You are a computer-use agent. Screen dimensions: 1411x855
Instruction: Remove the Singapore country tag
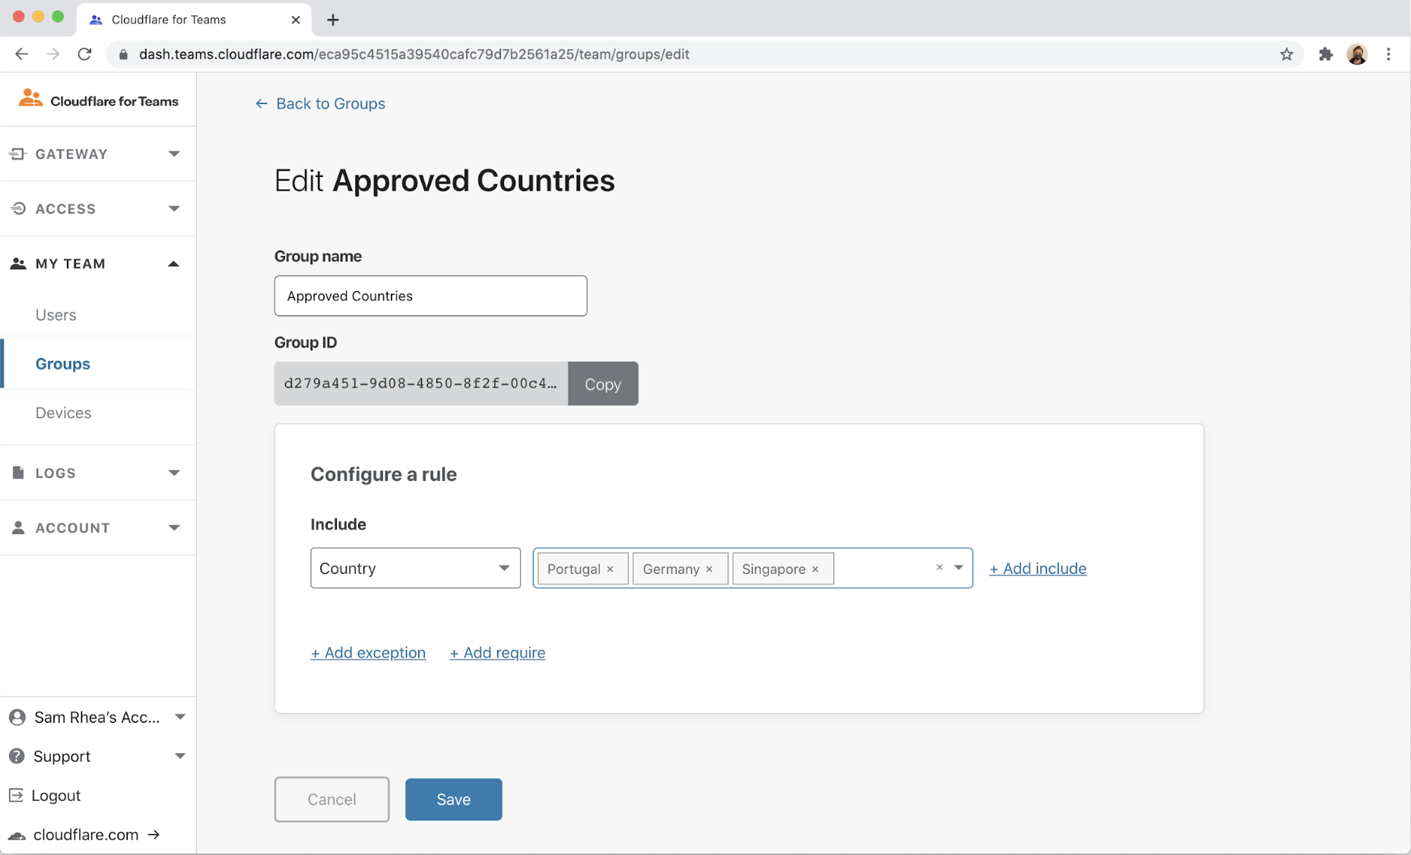pos(815,569)
